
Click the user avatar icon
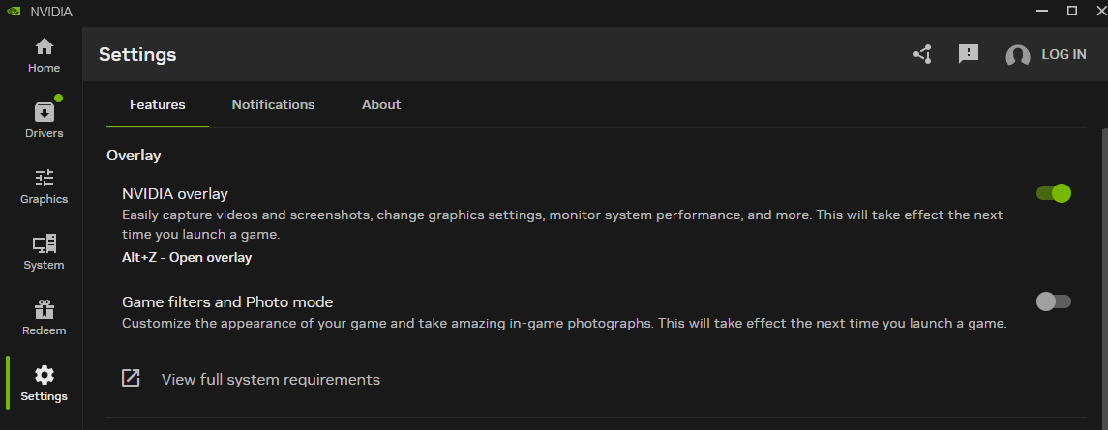(x=1018, y=56)
